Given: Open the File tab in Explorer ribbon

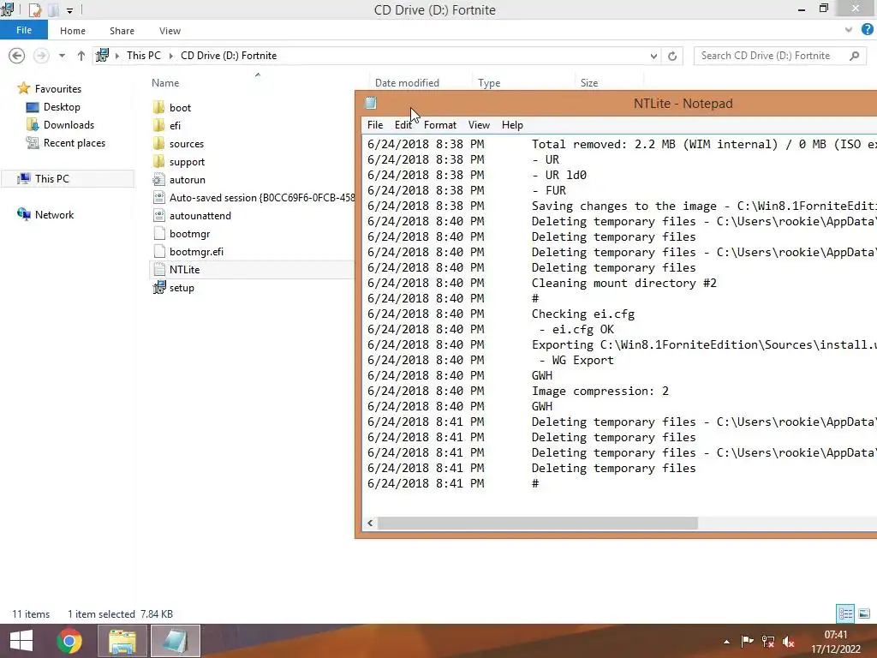Looking at the screenshot, I should point(23,30).
